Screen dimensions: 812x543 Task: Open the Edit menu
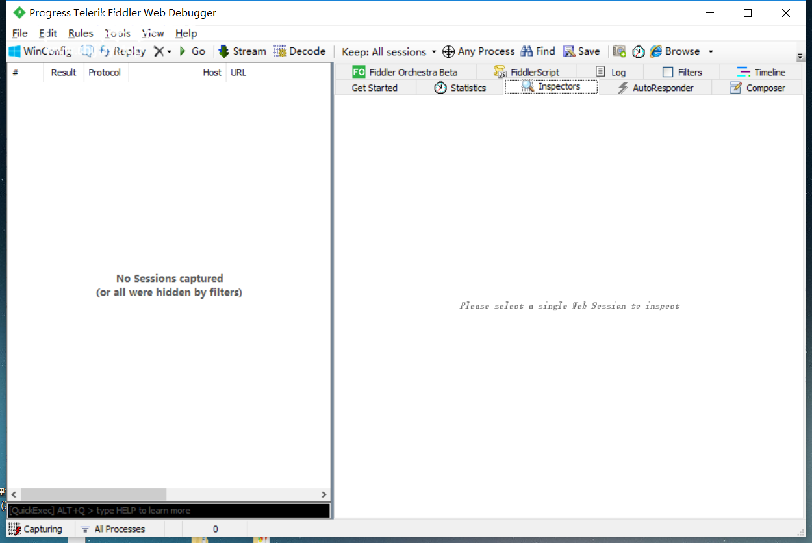48,33
